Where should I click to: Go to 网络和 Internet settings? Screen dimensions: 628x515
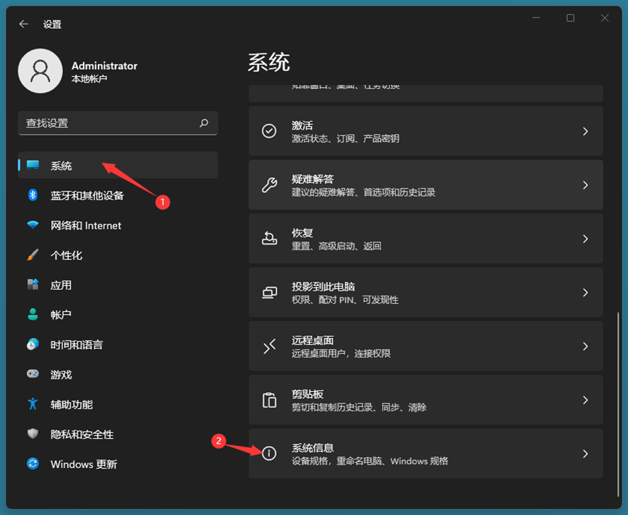[x=118, y=225]
